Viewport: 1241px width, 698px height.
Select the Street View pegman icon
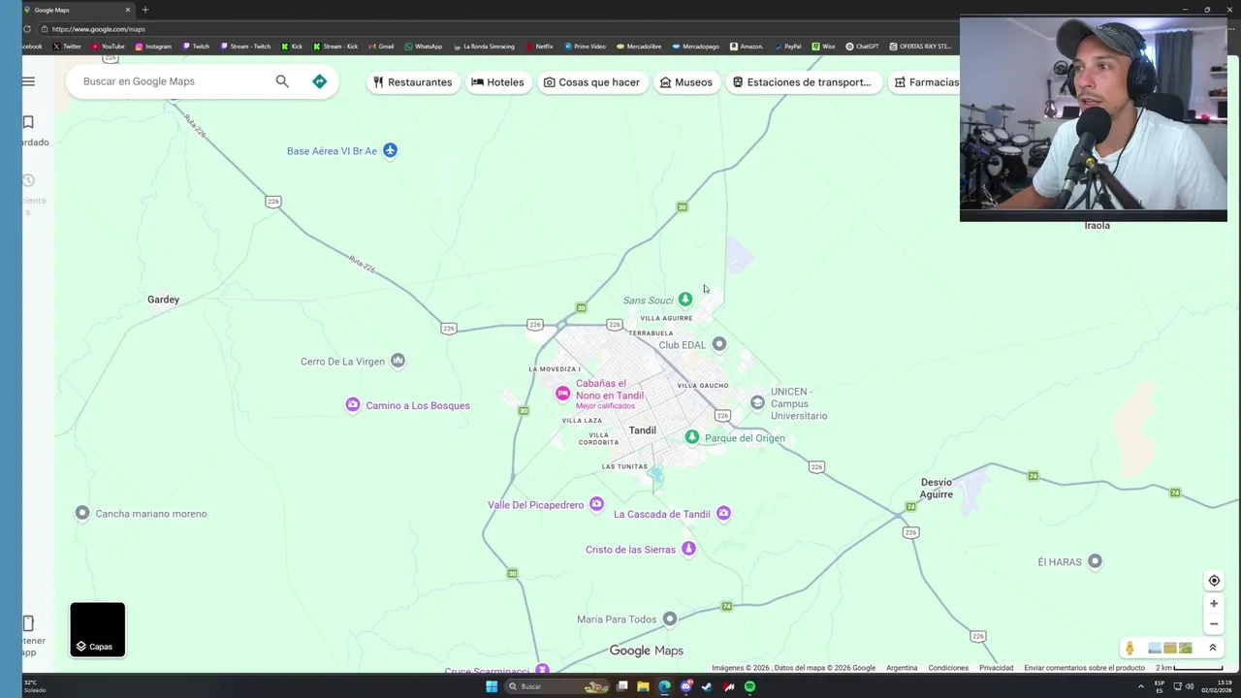1130,648
